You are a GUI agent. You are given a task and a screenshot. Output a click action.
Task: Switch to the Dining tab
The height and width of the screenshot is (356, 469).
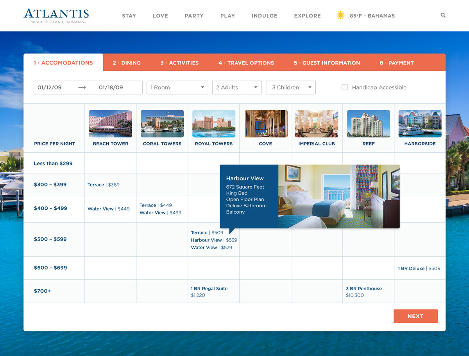pyautogui.click(x=127, y=63)
